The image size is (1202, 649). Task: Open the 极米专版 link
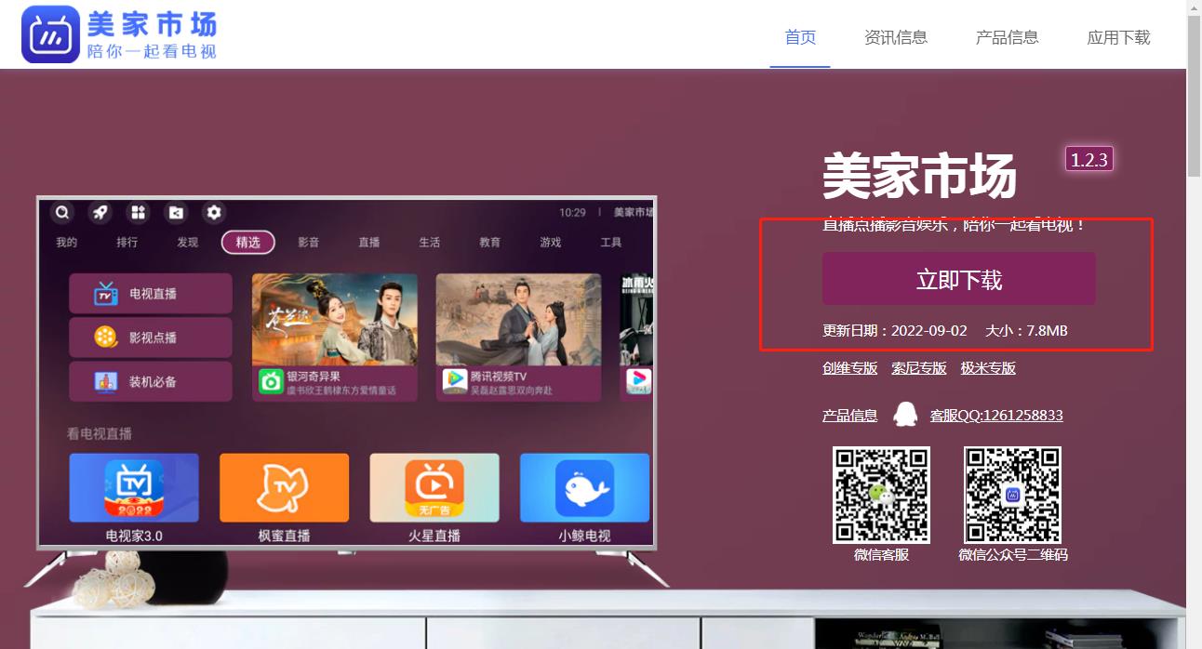[x=988, y=368]
